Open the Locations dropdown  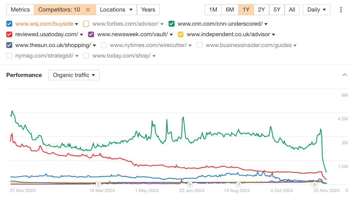[116, 10]
